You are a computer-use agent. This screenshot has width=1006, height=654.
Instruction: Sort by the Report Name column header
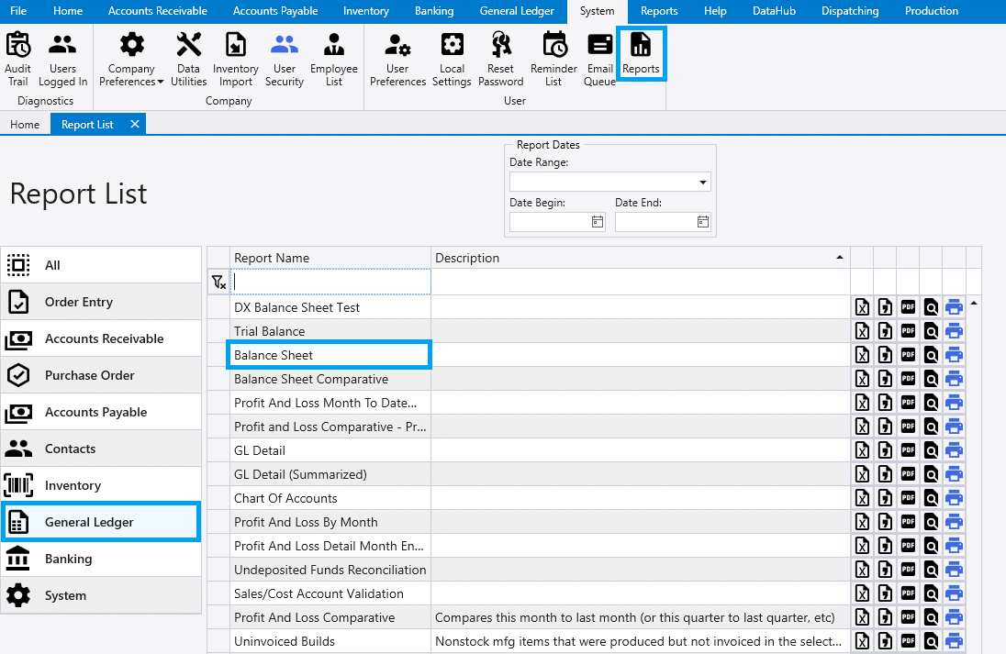(330, 258)
